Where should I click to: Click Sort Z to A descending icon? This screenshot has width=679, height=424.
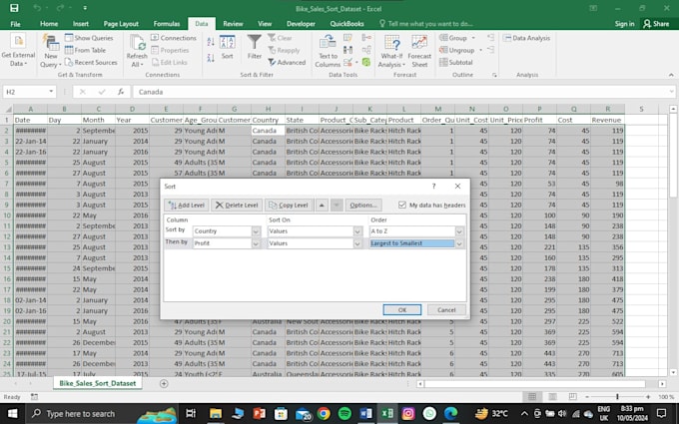(211, 58)
